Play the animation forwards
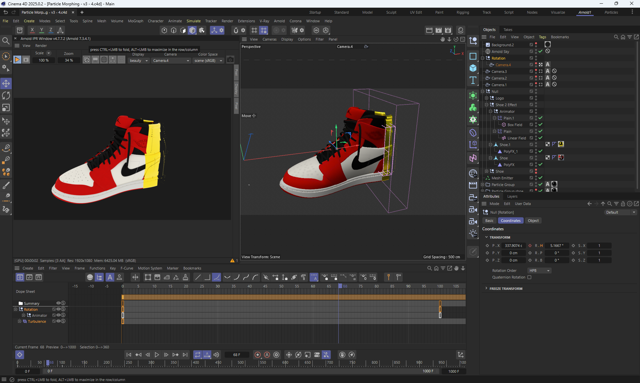This screenshot has height=383, width=640. [x=157, y=355]
